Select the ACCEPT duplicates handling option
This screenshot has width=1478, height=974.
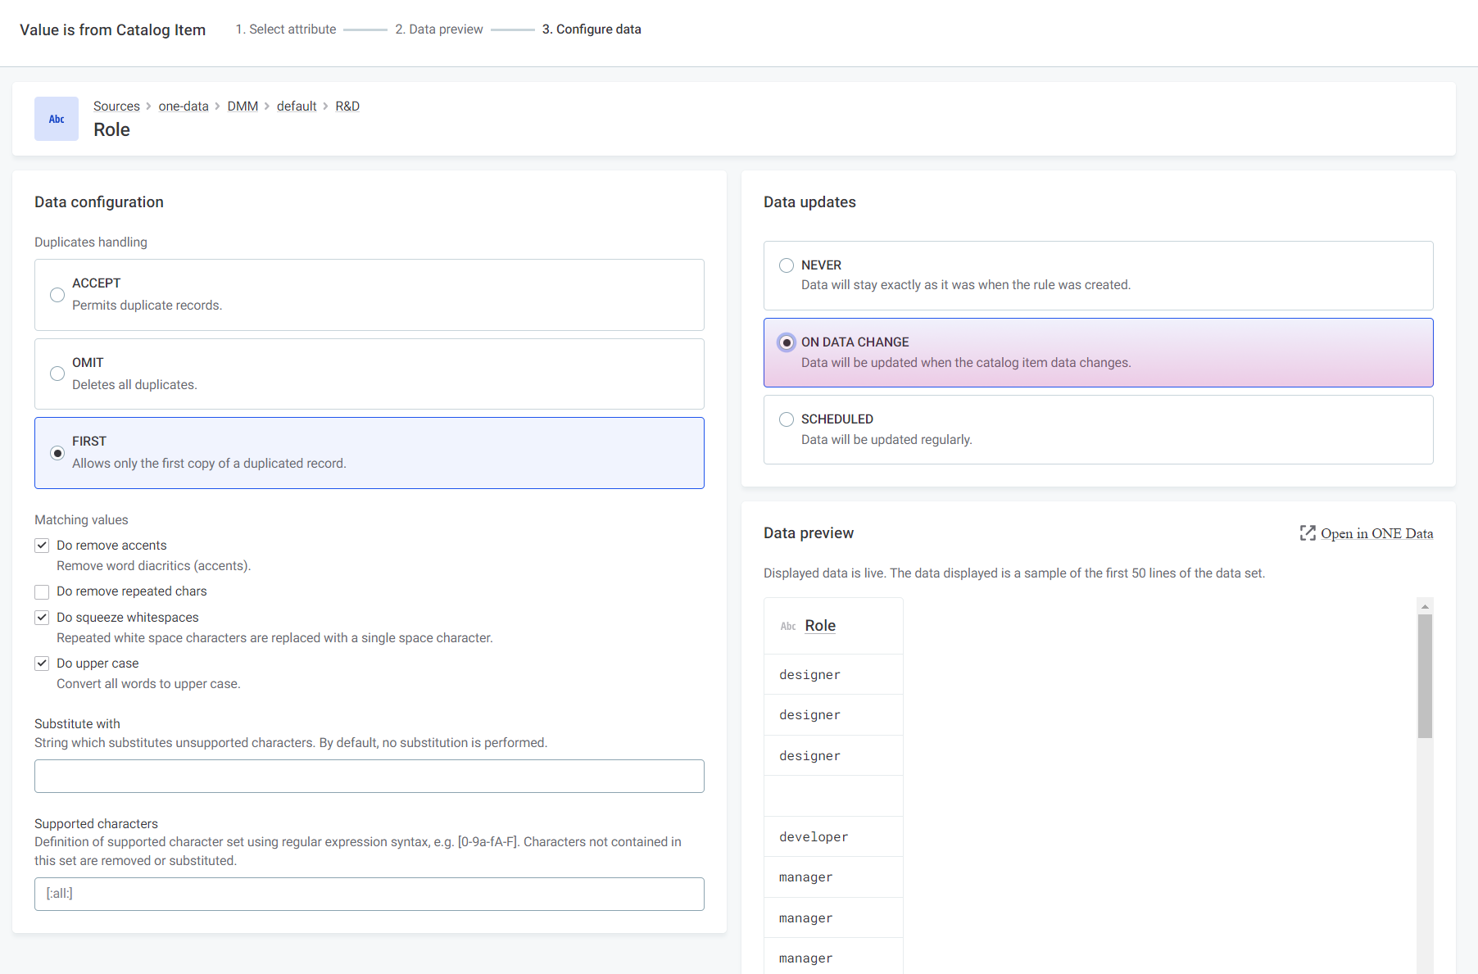(57, 295)
